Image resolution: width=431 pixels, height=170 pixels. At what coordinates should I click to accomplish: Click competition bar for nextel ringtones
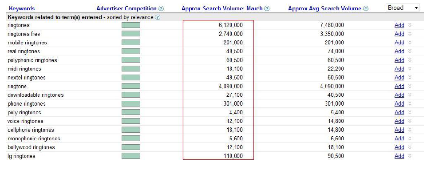pos(131,77)
